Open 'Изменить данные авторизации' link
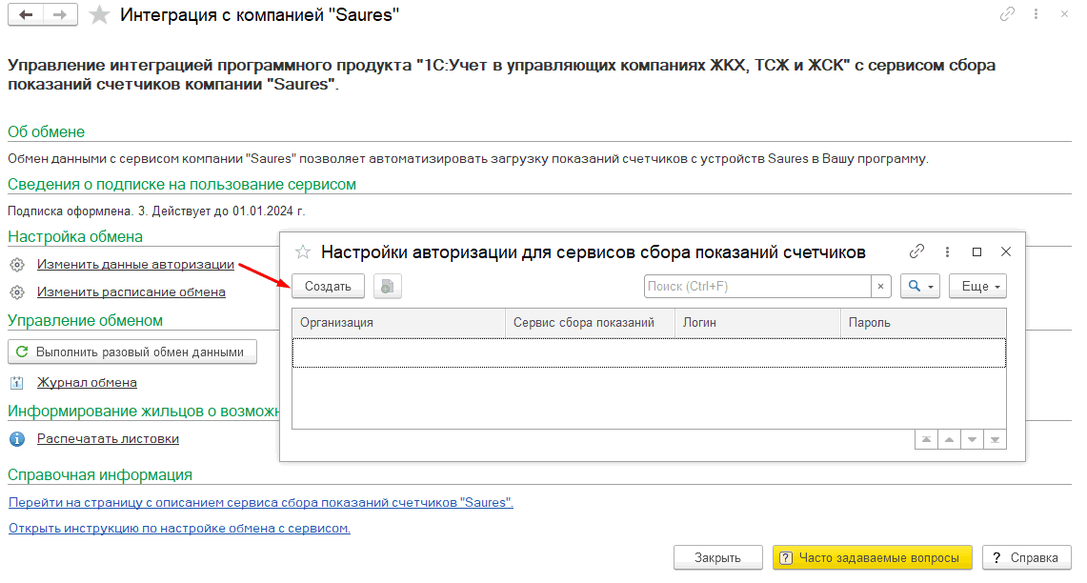 pos(136,264)
